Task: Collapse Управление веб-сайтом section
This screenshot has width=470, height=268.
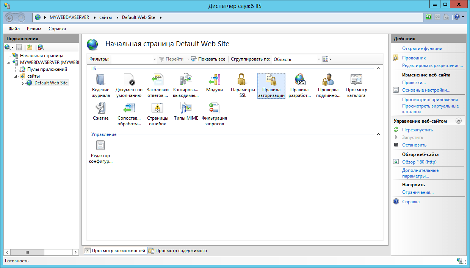Action: [x=459, y=121]
